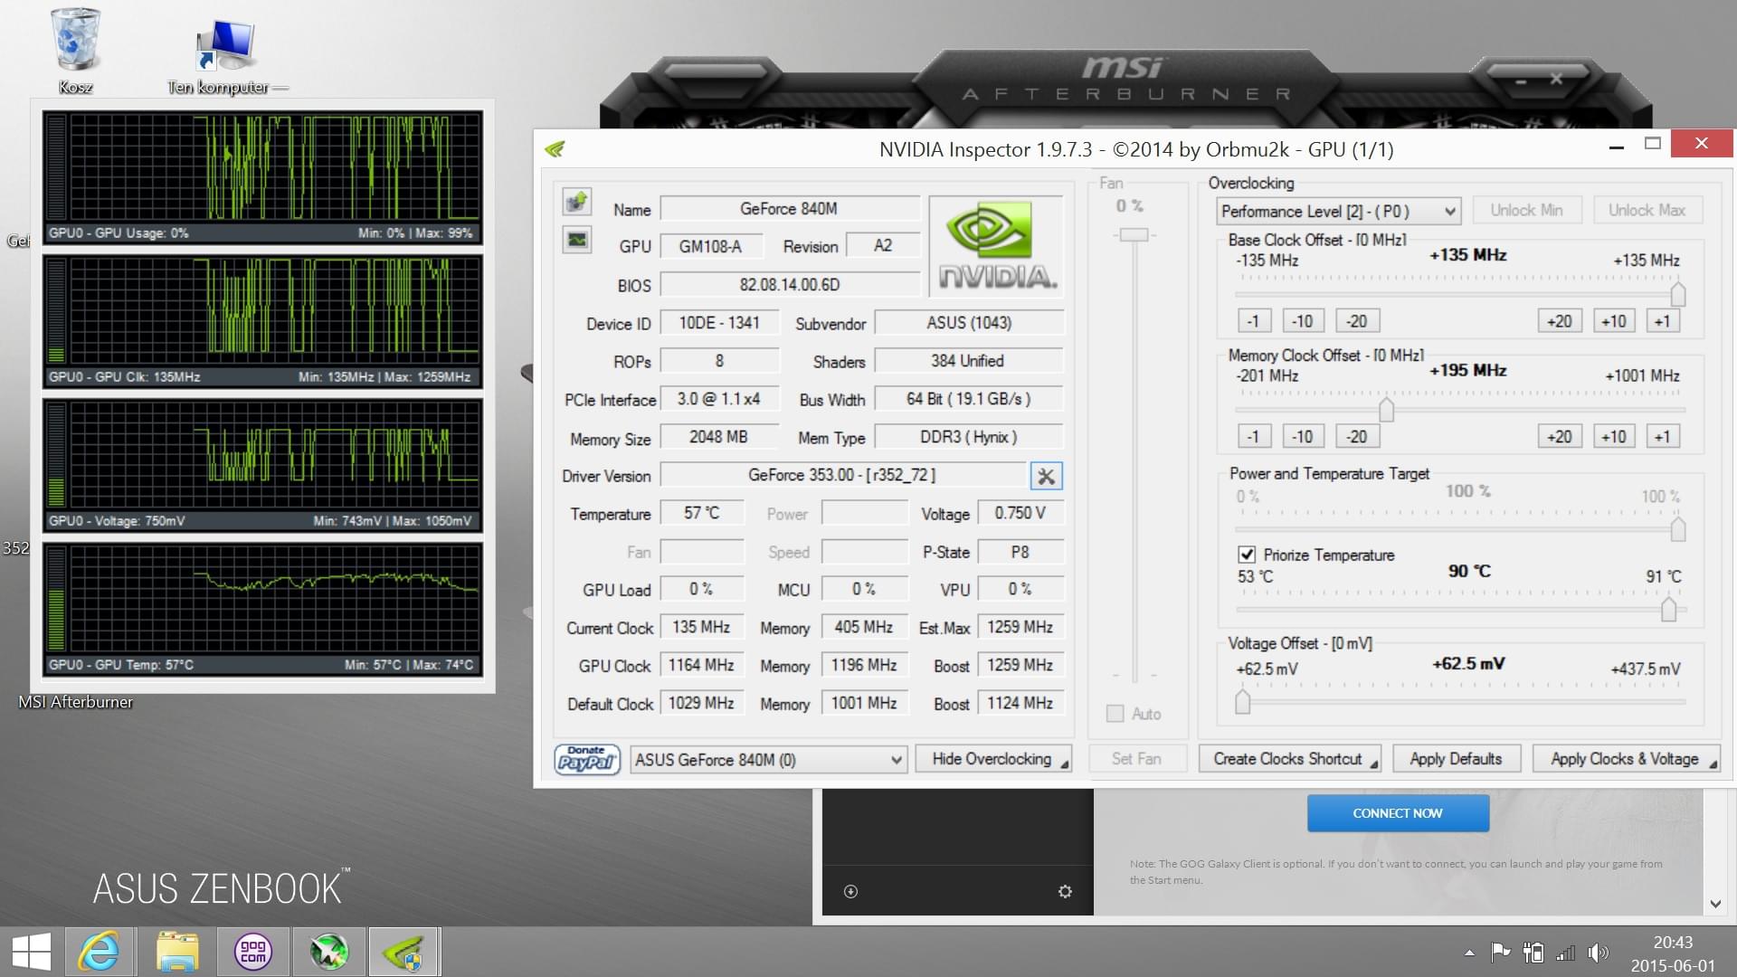Open Internet Explorer from the taskbar
The image size is (1737, 977).
[x=99, y=952]
